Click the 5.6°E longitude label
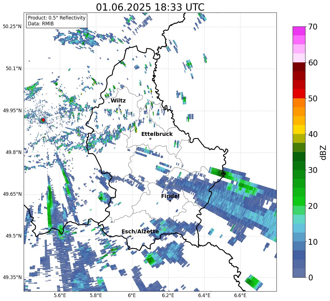Viewport: 330px width, 301px height. coord(60,295)
